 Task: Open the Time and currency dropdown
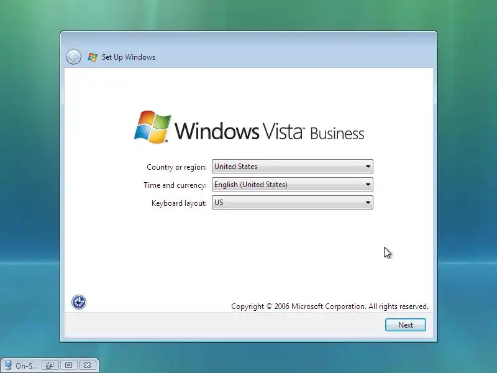(292, 185)
